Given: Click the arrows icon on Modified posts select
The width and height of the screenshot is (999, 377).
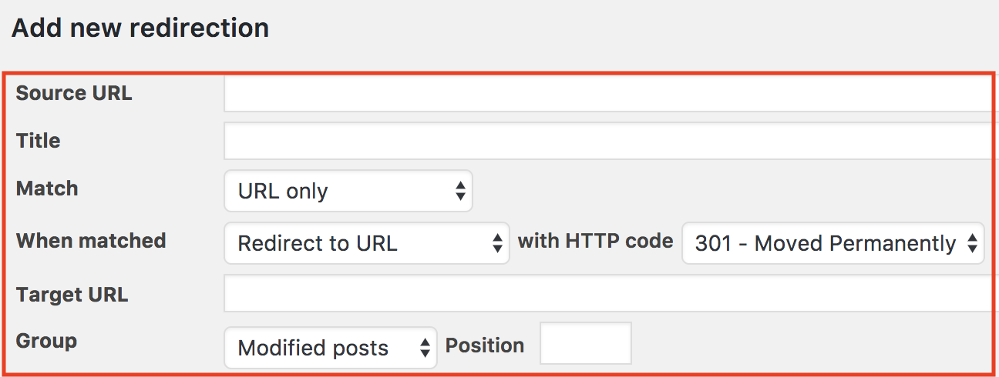Looking at the screenshot, I should (x=425, y=348).
